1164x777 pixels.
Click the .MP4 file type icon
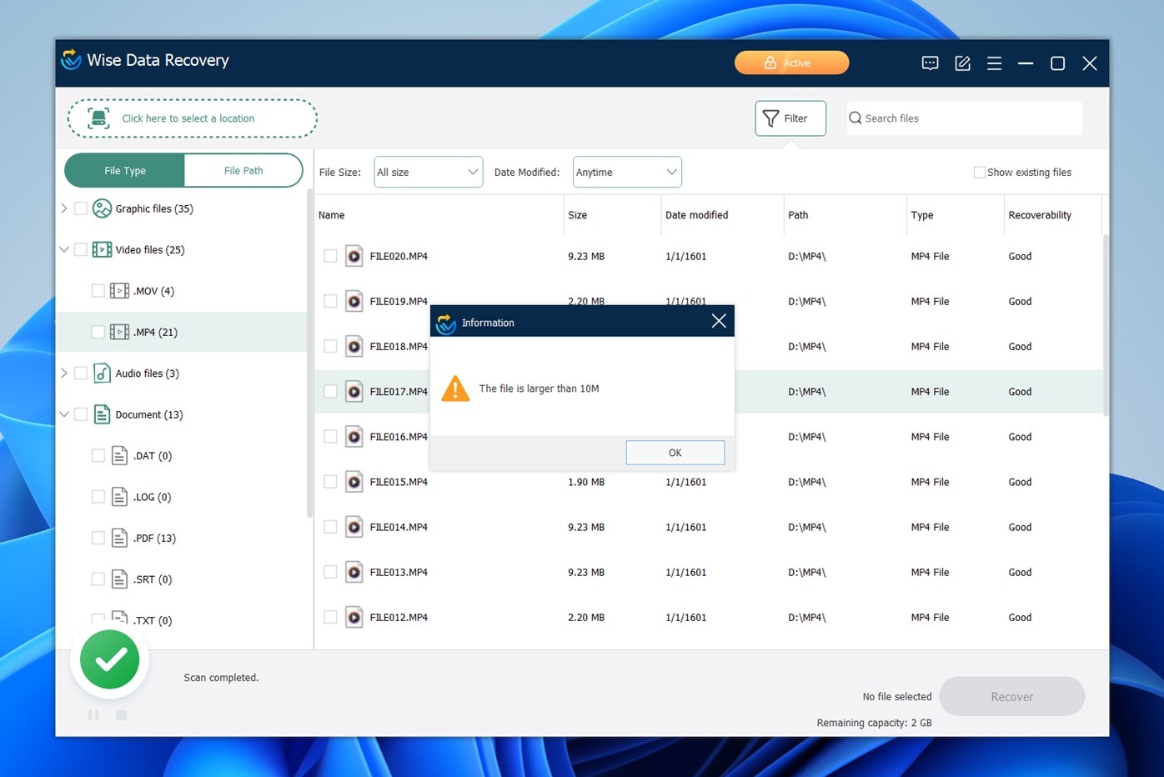click(119, 332)
